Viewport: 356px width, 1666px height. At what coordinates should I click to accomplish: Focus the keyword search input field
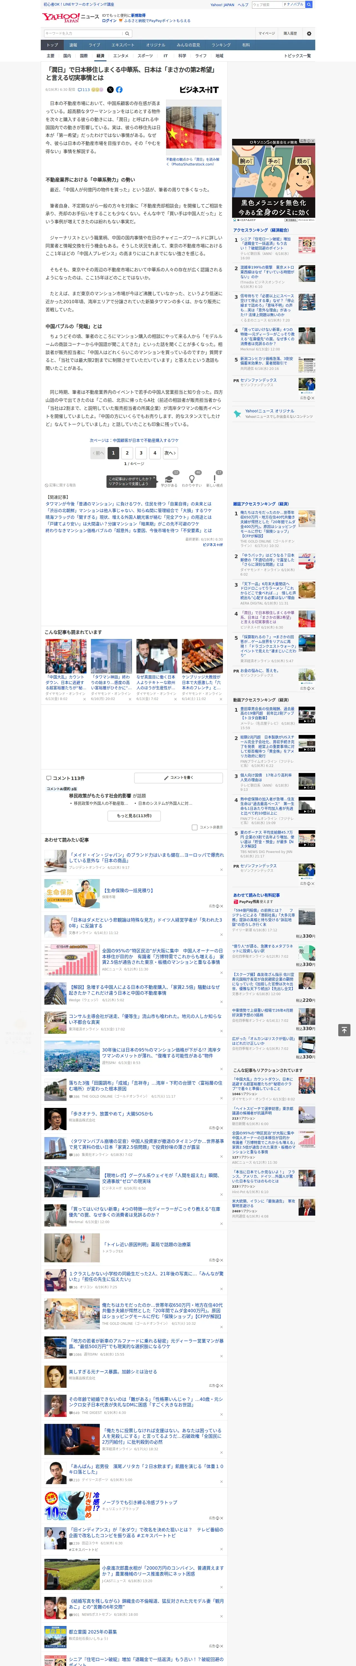[x=83, y=33]
